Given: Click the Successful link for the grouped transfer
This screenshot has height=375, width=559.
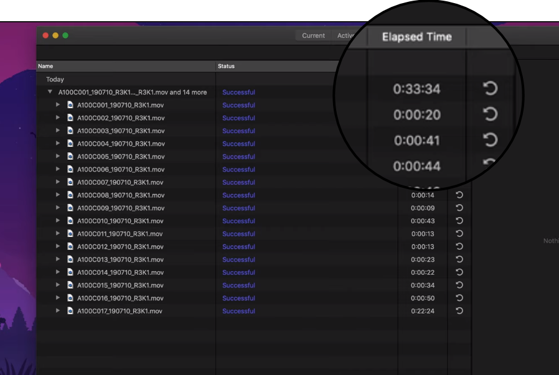Looking at the screenshot, I should coord(238,92).
